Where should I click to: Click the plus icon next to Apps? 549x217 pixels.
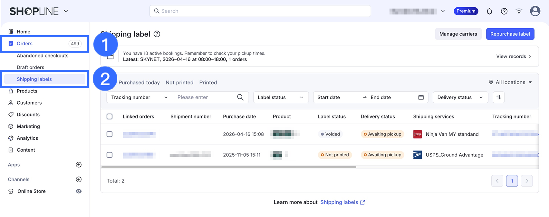pos(79,165)
